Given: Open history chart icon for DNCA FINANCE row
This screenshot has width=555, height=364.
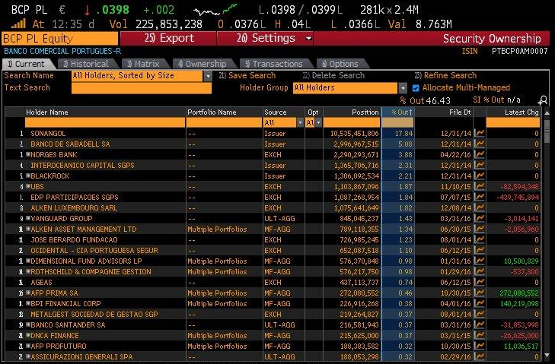Looking at the screenshot, I should pyautogui.click(x=480, y=335).
